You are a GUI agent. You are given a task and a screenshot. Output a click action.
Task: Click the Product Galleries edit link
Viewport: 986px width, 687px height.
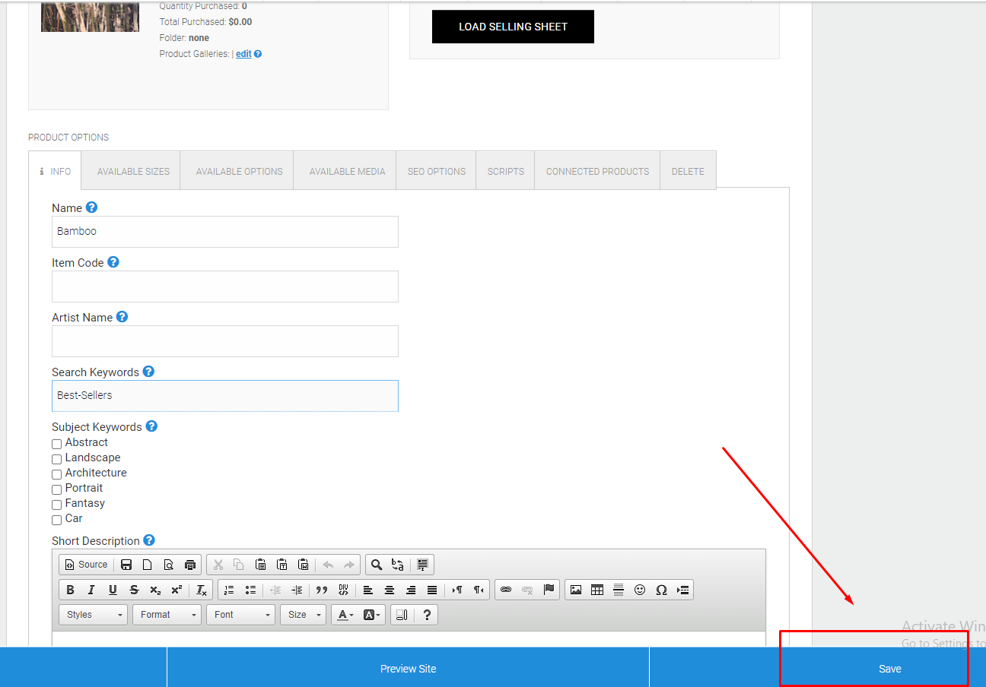243,54
